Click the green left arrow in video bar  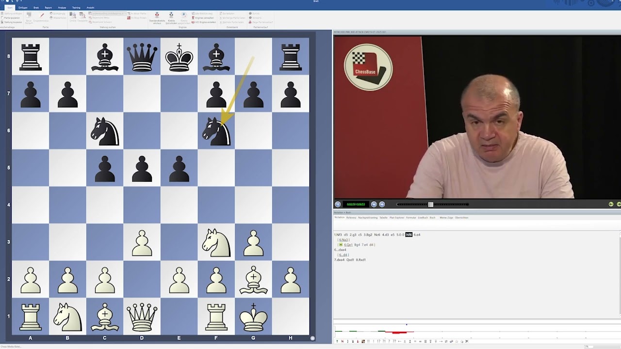(611, 204)
